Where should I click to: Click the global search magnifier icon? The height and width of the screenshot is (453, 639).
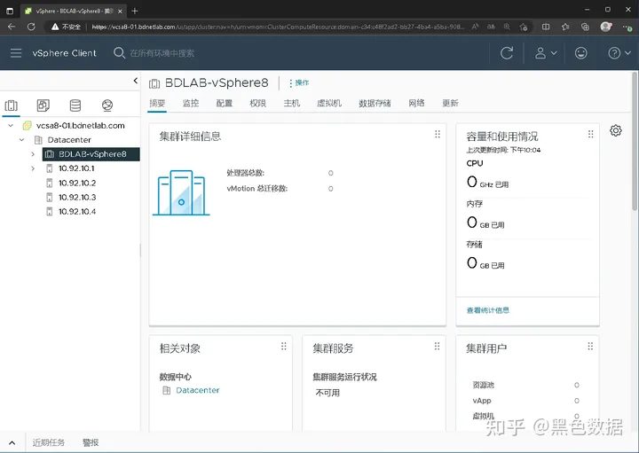pyautogui.click(x=119, y=53)
